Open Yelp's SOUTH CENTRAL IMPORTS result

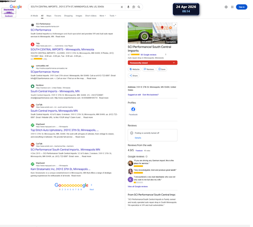coord(62,50)
